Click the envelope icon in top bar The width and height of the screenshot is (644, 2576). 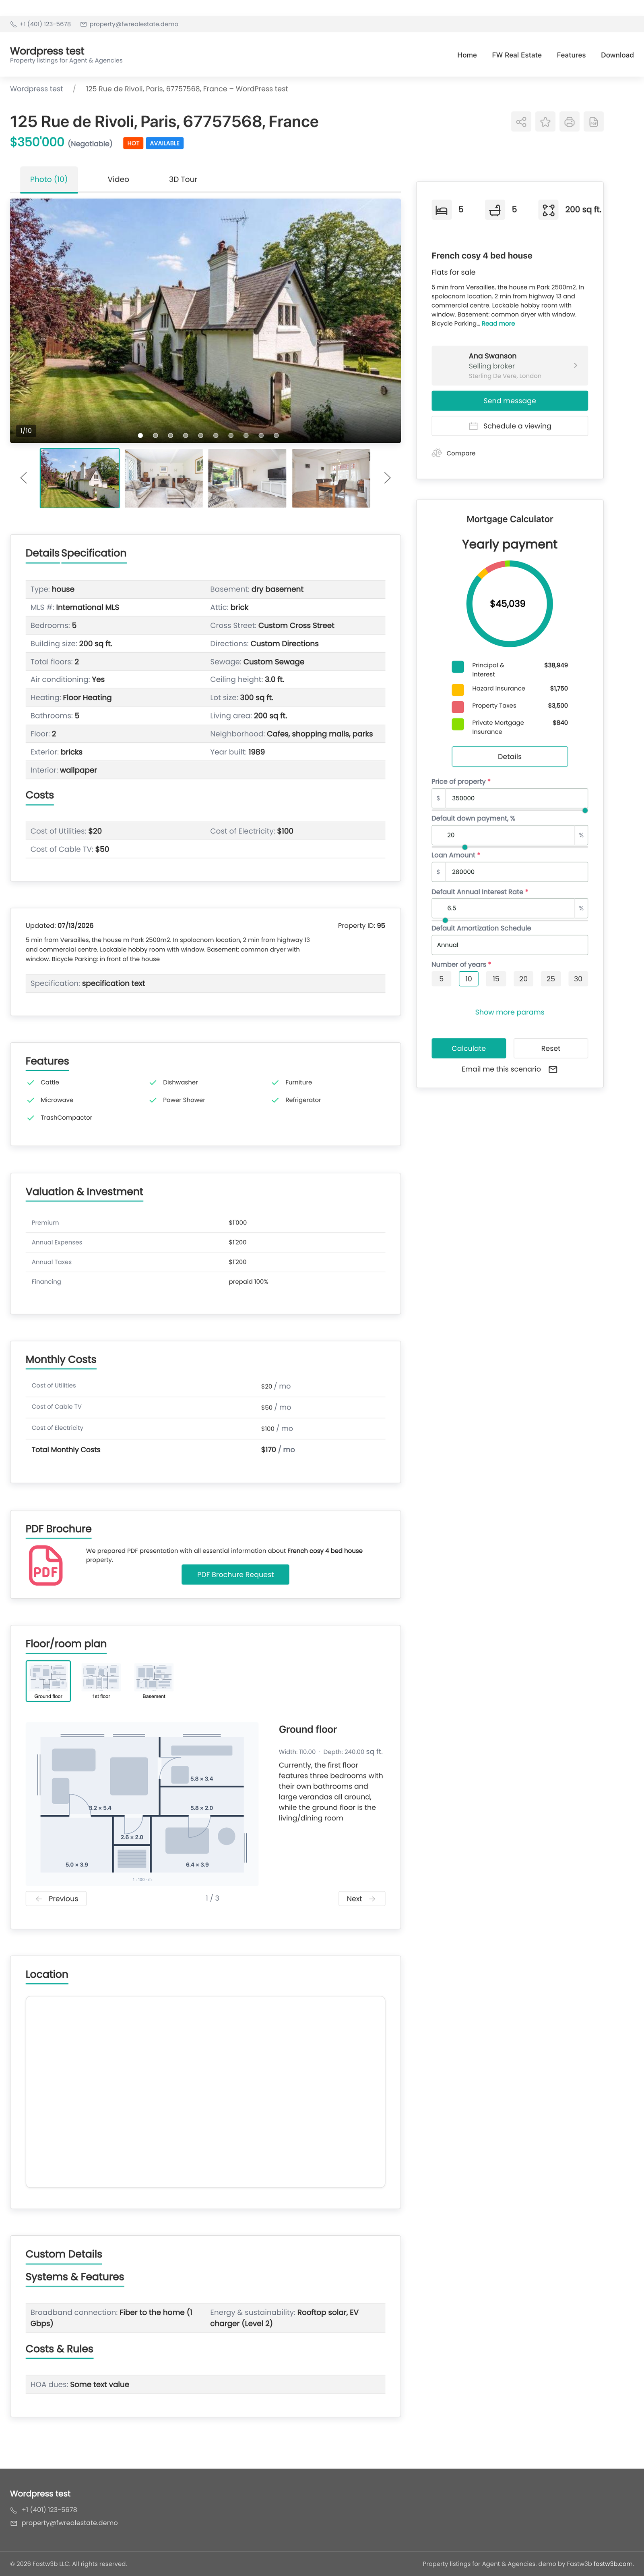coord(83,24)
